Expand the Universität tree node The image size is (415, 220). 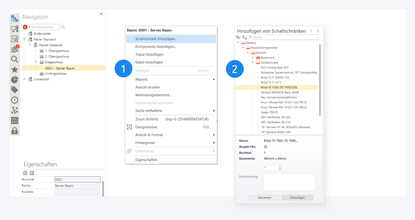[x=25, y=79]
